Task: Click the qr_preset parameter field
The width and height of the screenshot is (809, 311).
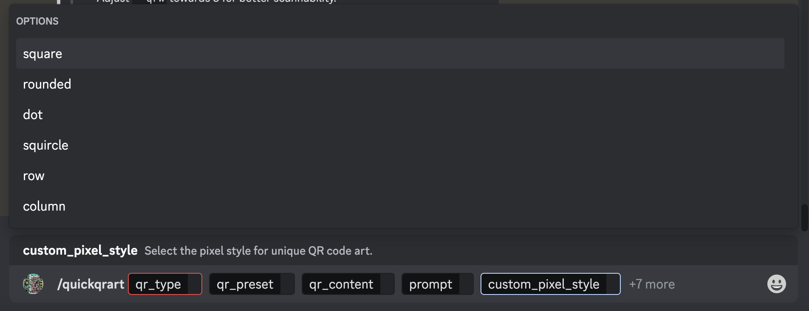Action: 252,284
